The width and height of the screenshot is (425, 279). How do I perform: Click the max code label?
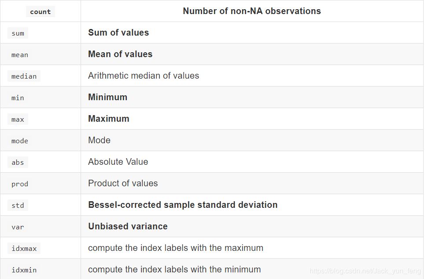[18, 120]
